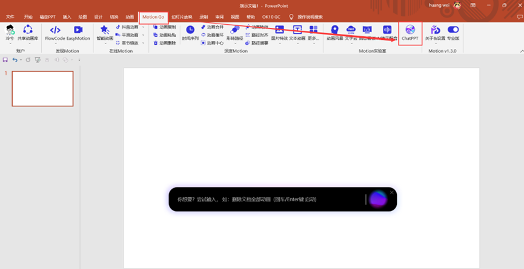Toggle the 专业版 switch
524x269 pixels.
pos(453,31)
